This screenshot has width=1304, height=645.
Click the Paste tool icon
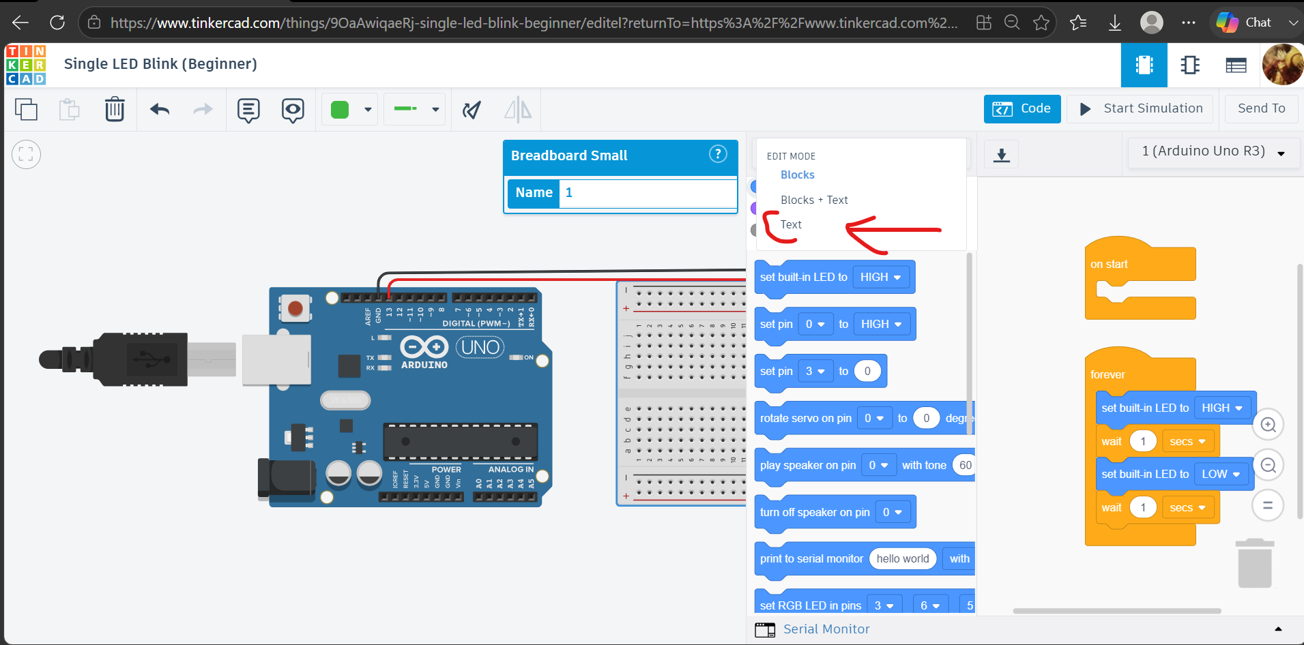pos(69,109)
